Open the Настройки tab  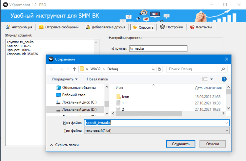[x=172, y=27]
